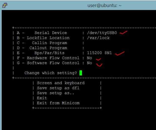Screen dimensions: 156x130
Task: Choose Save setup as dfl
Action: 58,88
